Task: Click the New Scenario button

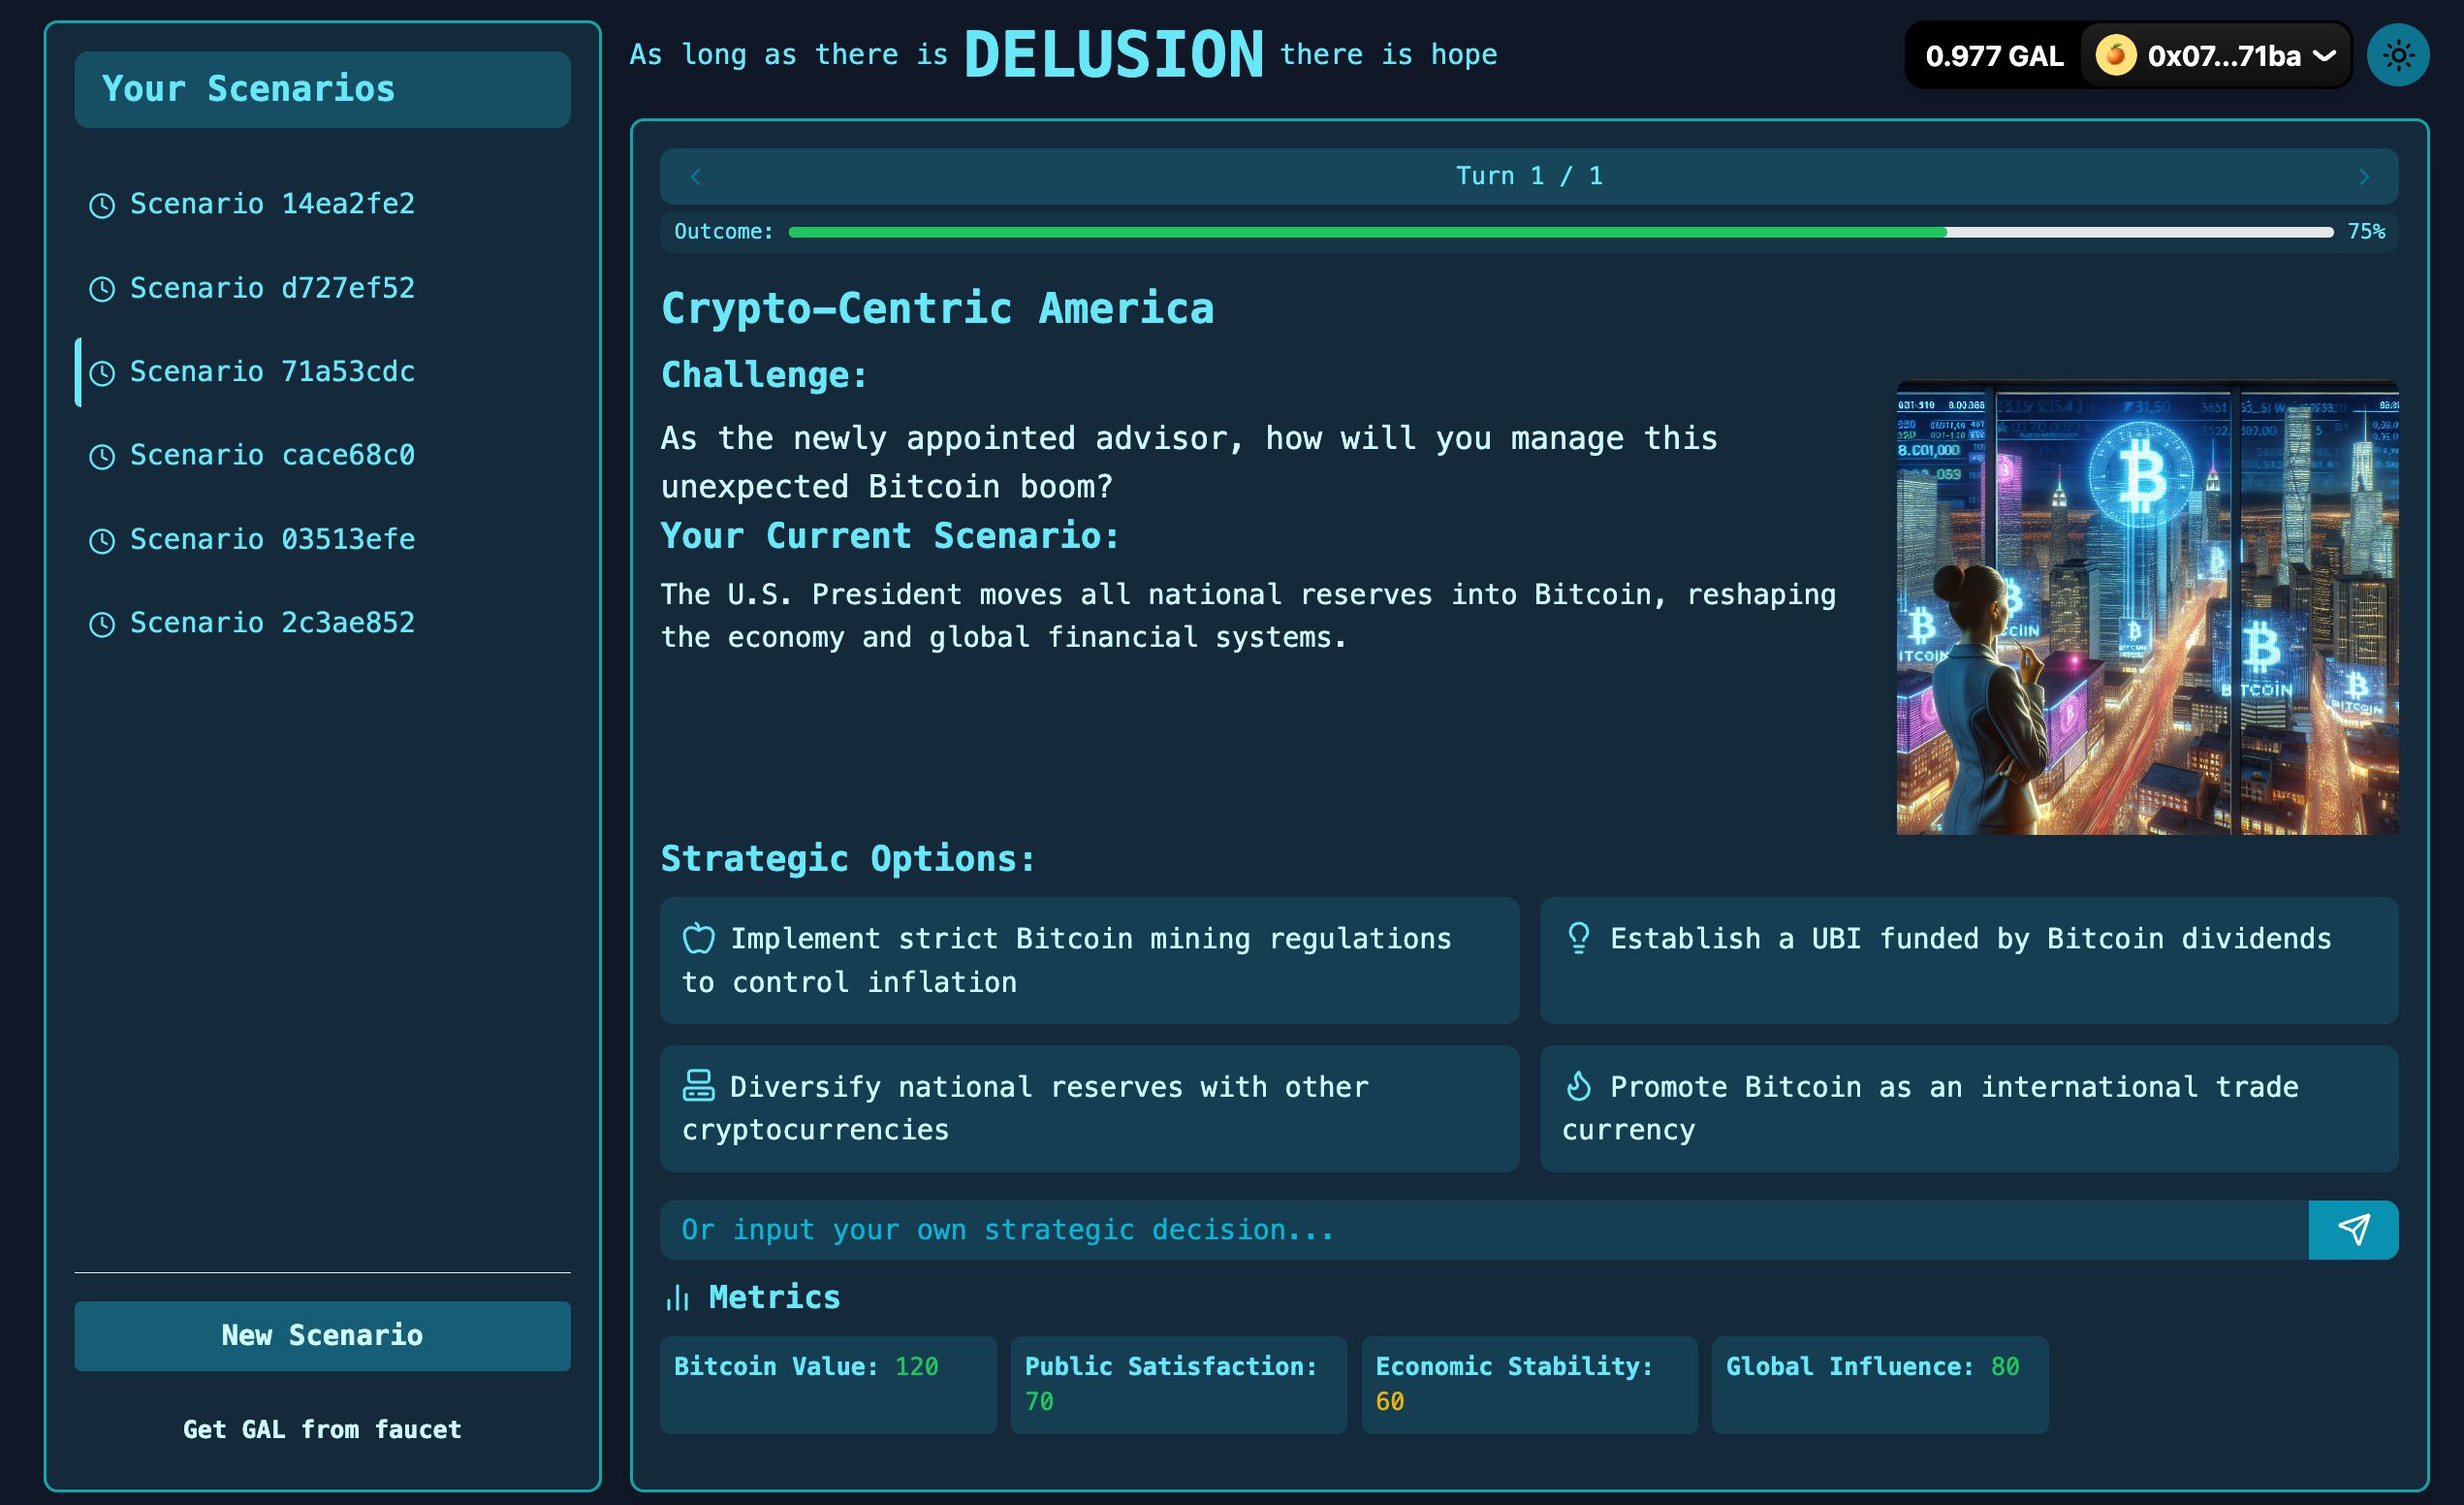Action: point(322,1336)
